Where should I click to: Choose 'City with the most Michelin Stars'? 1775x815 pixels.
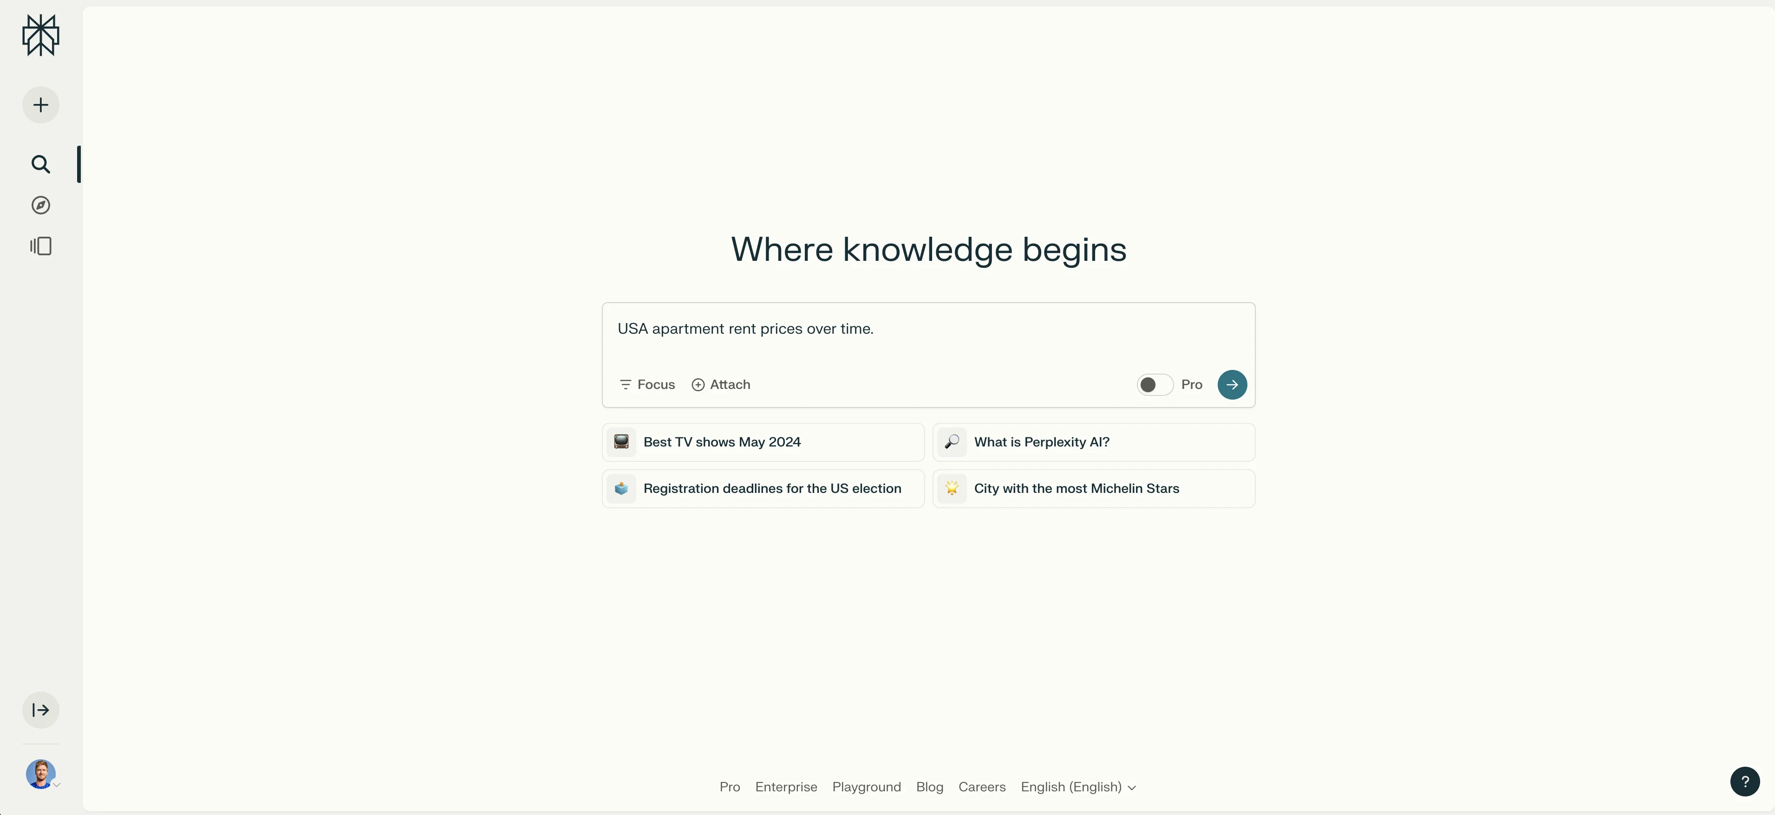[x=1094, y=489]
